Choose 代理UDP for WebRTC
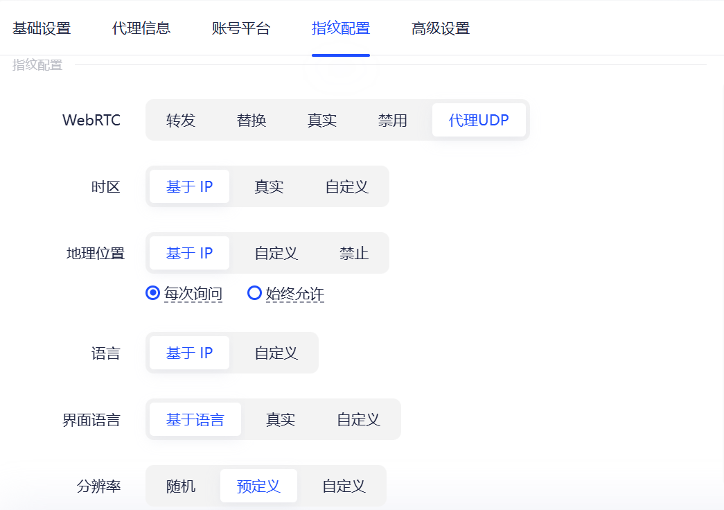 479,120
